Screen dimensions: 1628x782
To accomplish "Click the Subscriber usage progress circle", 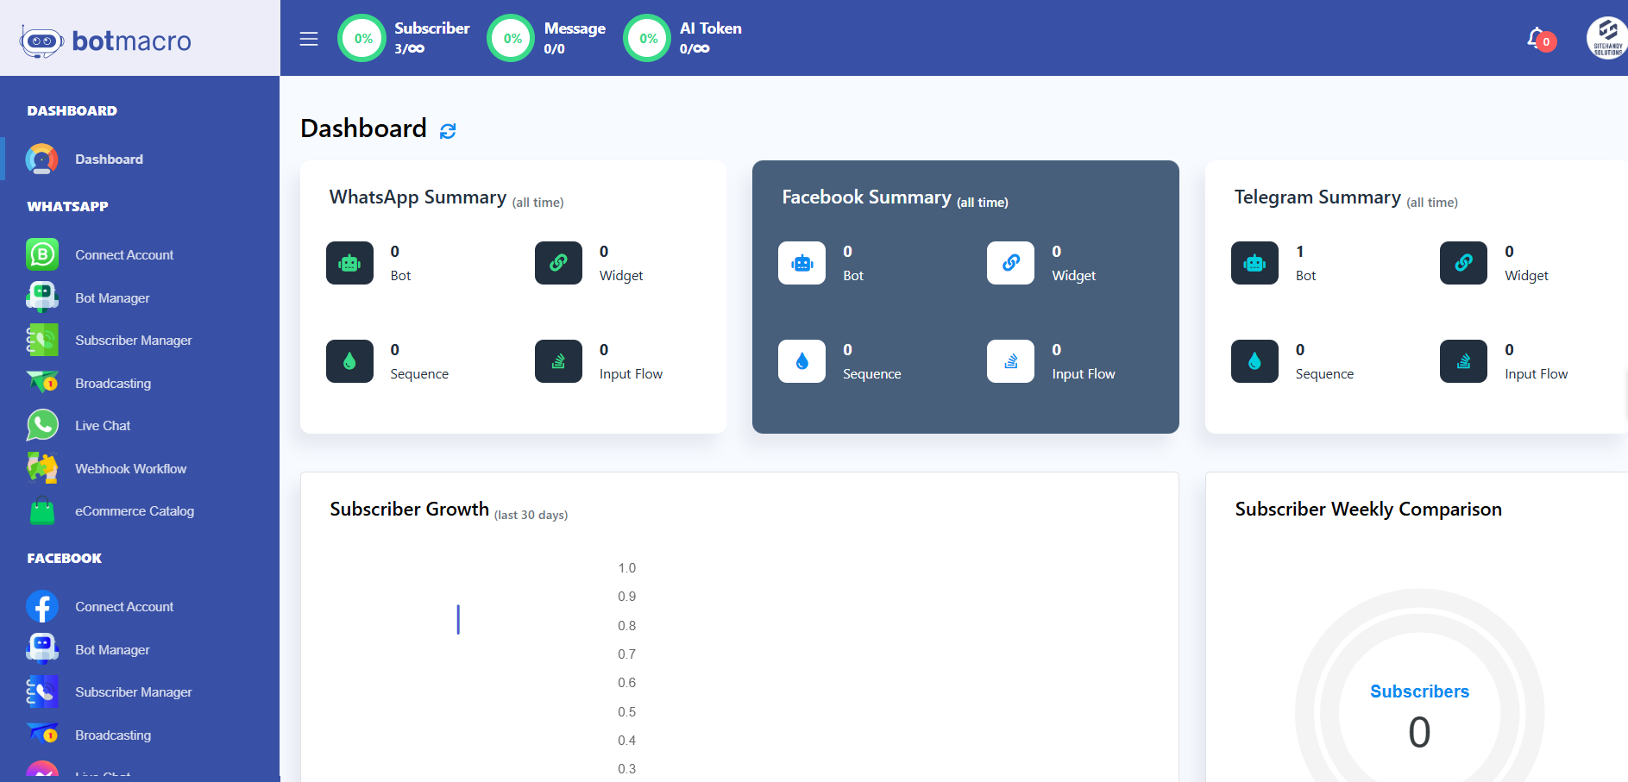I will coord(362,39).
